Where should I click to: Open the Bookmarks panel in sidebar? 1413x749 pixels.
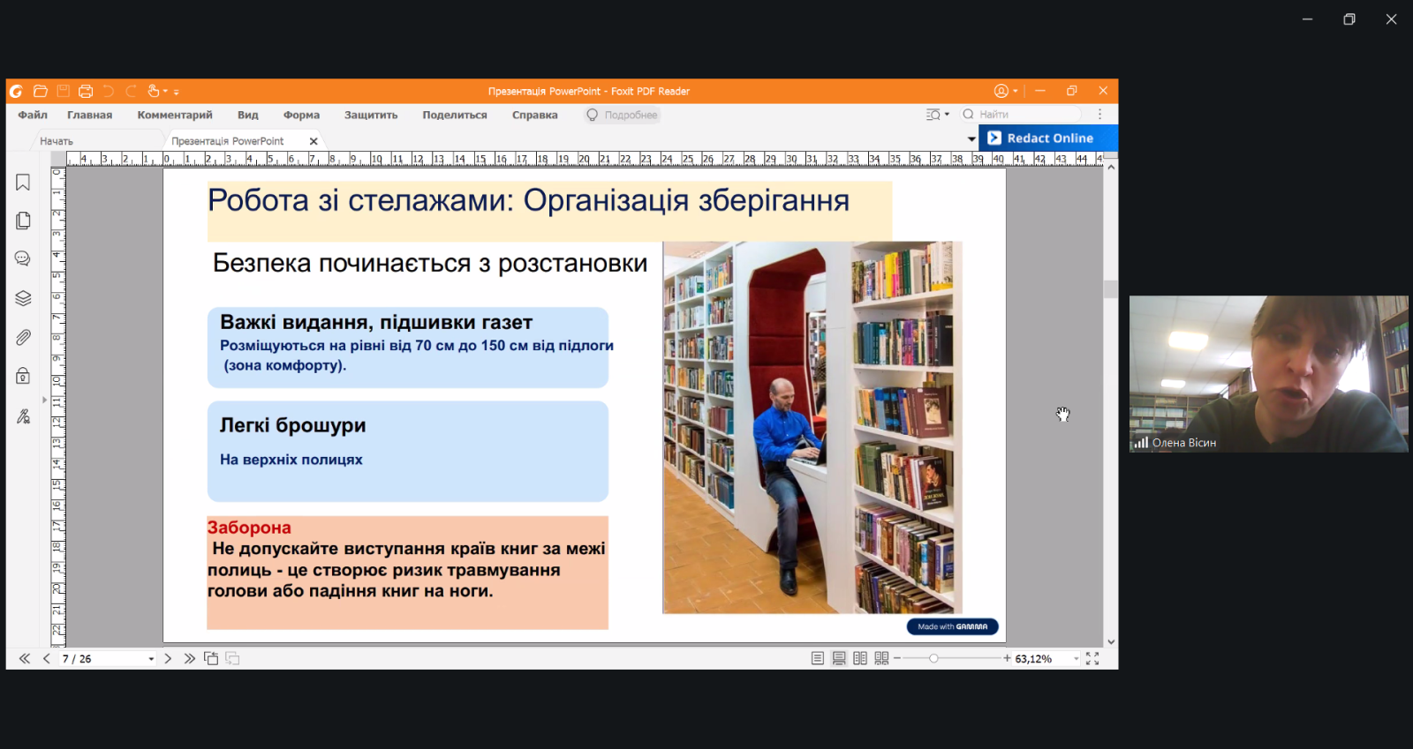click(23, 183)
